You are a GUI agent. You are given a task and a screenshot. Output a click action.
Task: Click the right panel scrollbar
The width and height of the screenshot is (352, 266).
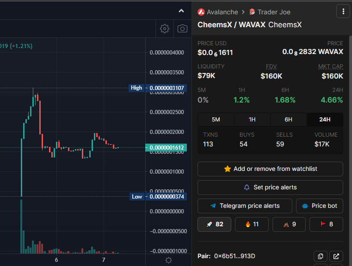pos(351,150)
